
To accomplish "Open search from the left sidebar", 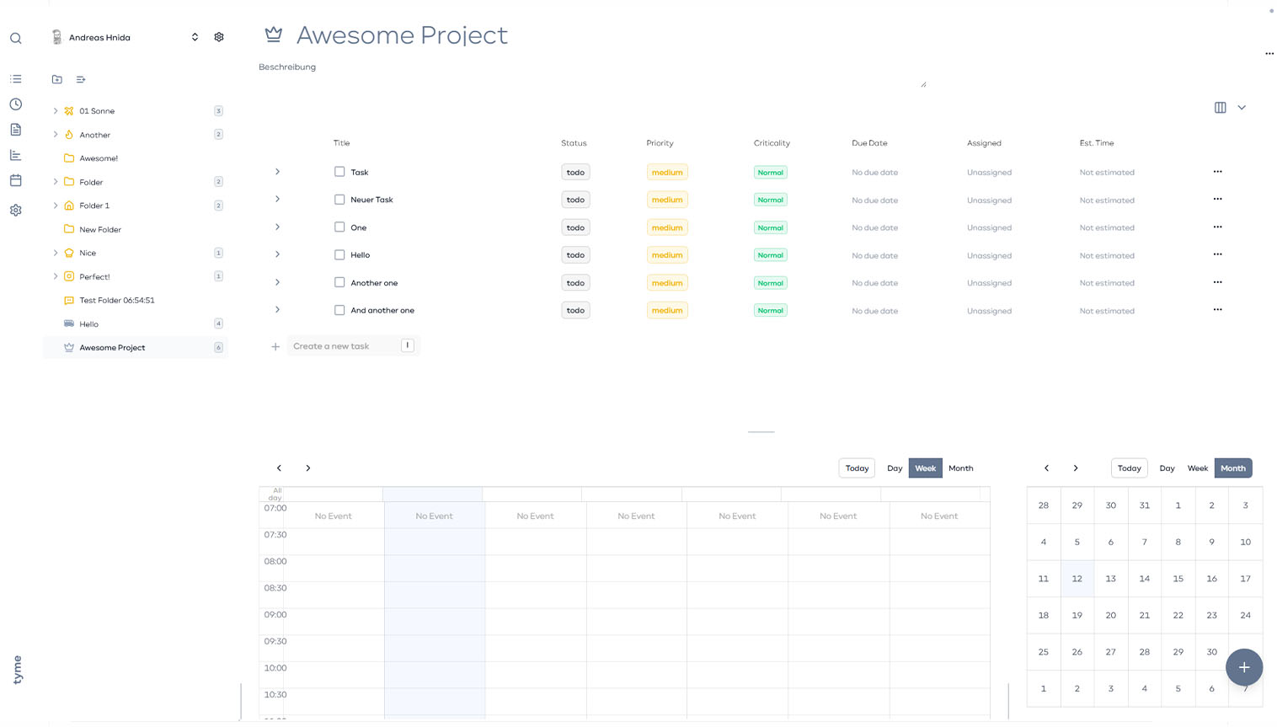I will (x=16, y=38).
